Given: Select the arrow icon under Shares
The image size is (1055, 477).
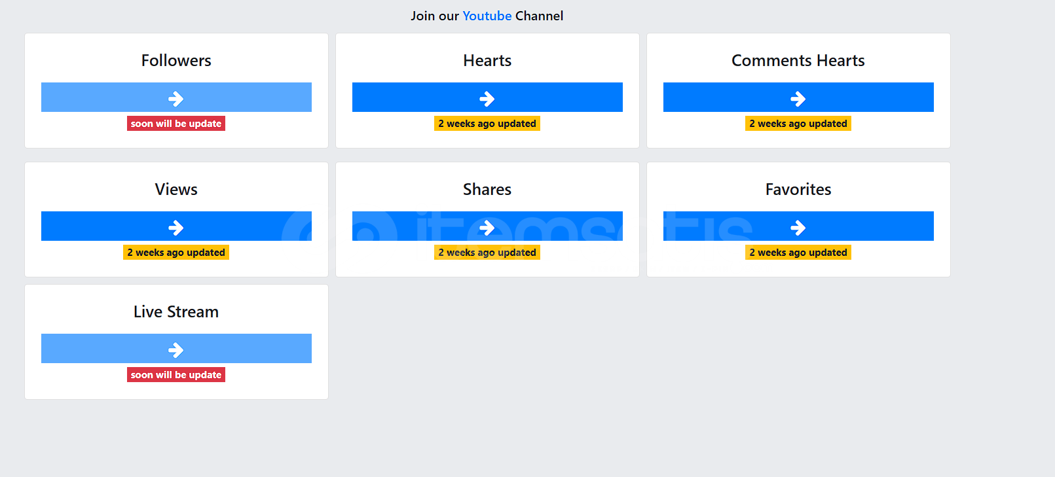Looking at the screenshot, I should [487, 227].
